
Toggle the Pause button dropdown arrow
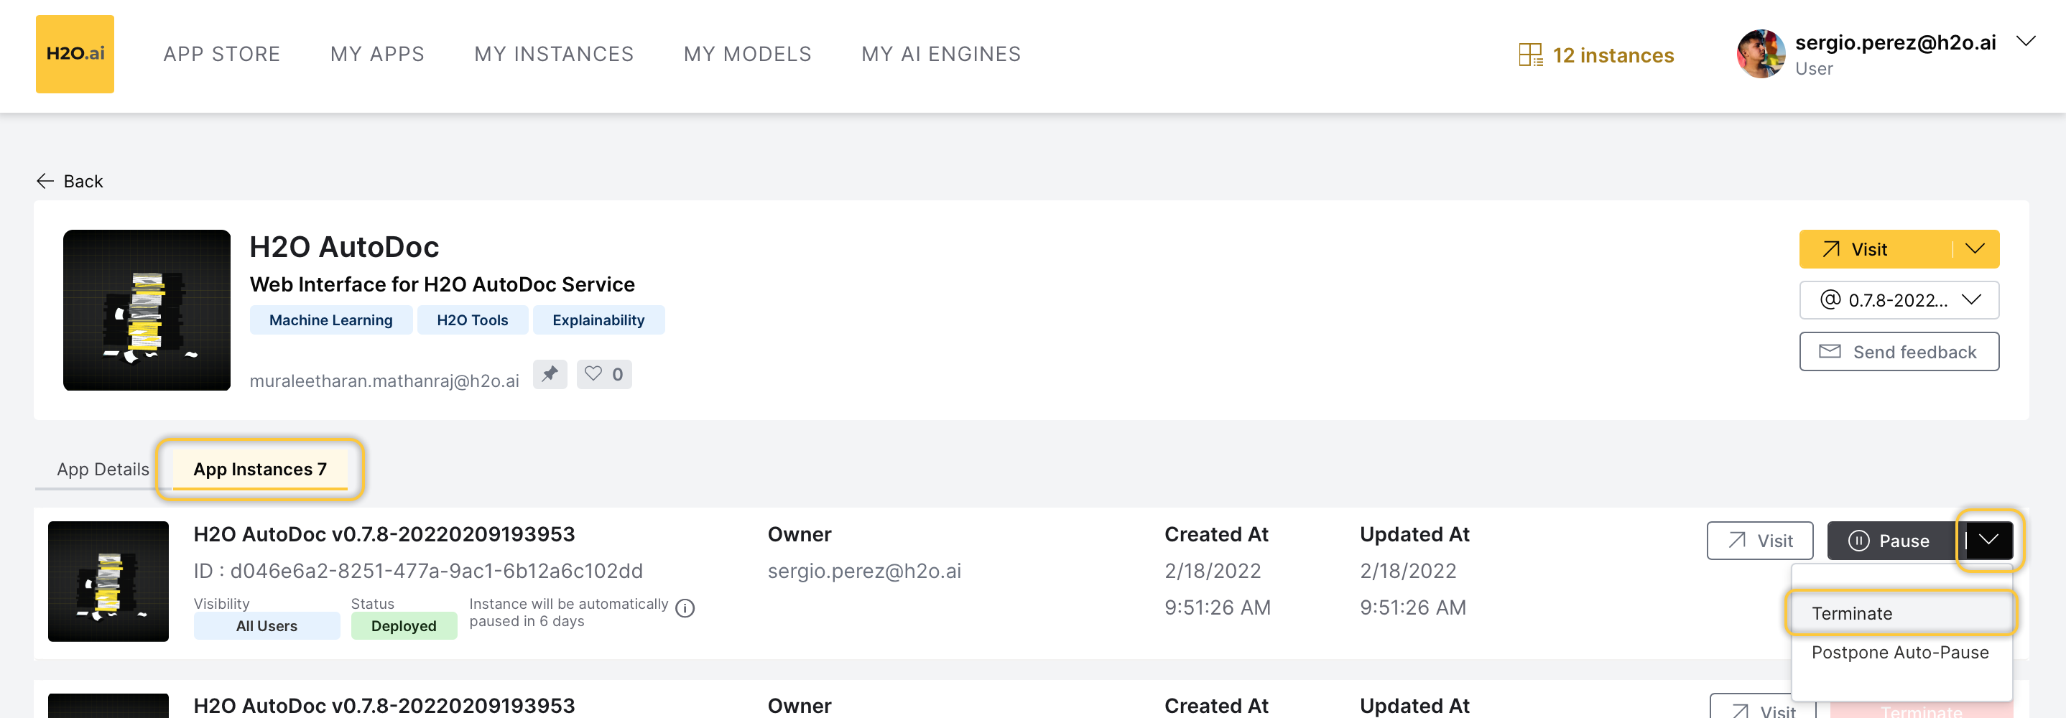click(1988, 540)
